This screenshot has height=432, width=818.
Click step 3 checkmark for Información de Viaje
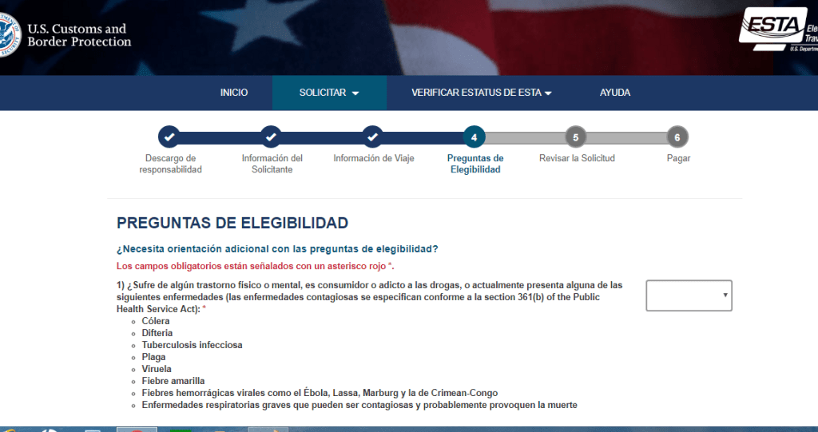[x=373, y=137]
